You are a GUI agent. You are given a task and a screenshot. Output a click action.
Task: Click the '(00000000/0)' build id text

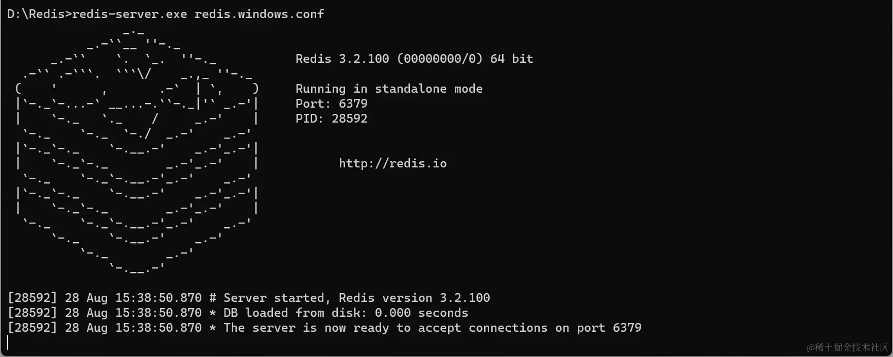(x=439, y=59)
